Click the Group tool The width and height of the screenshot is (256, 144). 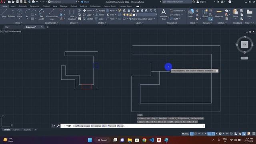(205, 13)
